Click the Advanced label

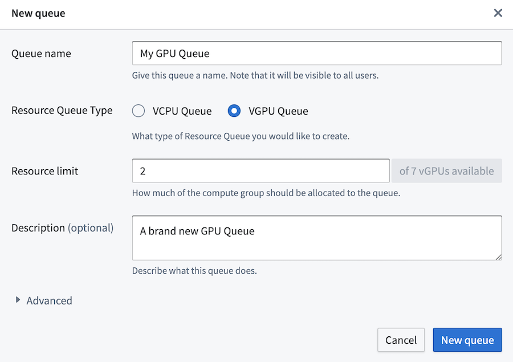(49, 300)
